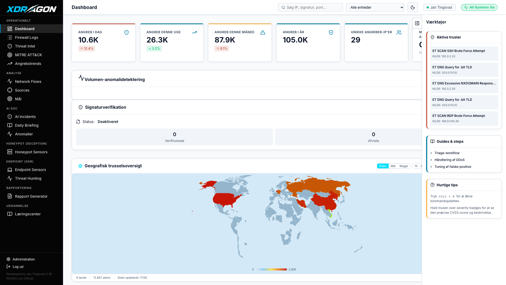Click the AI Incidents shield icon
Image resolution: width=506 pixels, height=285 pixels.
(10, 117)
